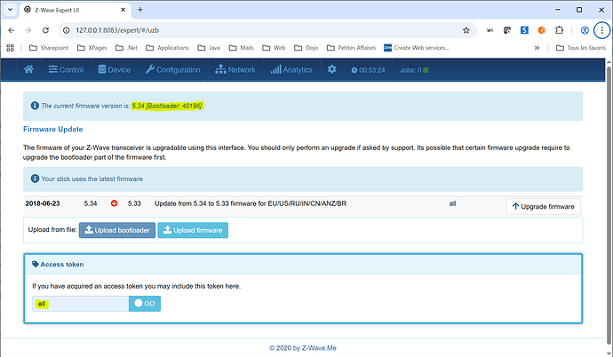Open the XPages bookmarks folder
The height and width of the screenshot is (357, 613).
[x=92, y=48]
